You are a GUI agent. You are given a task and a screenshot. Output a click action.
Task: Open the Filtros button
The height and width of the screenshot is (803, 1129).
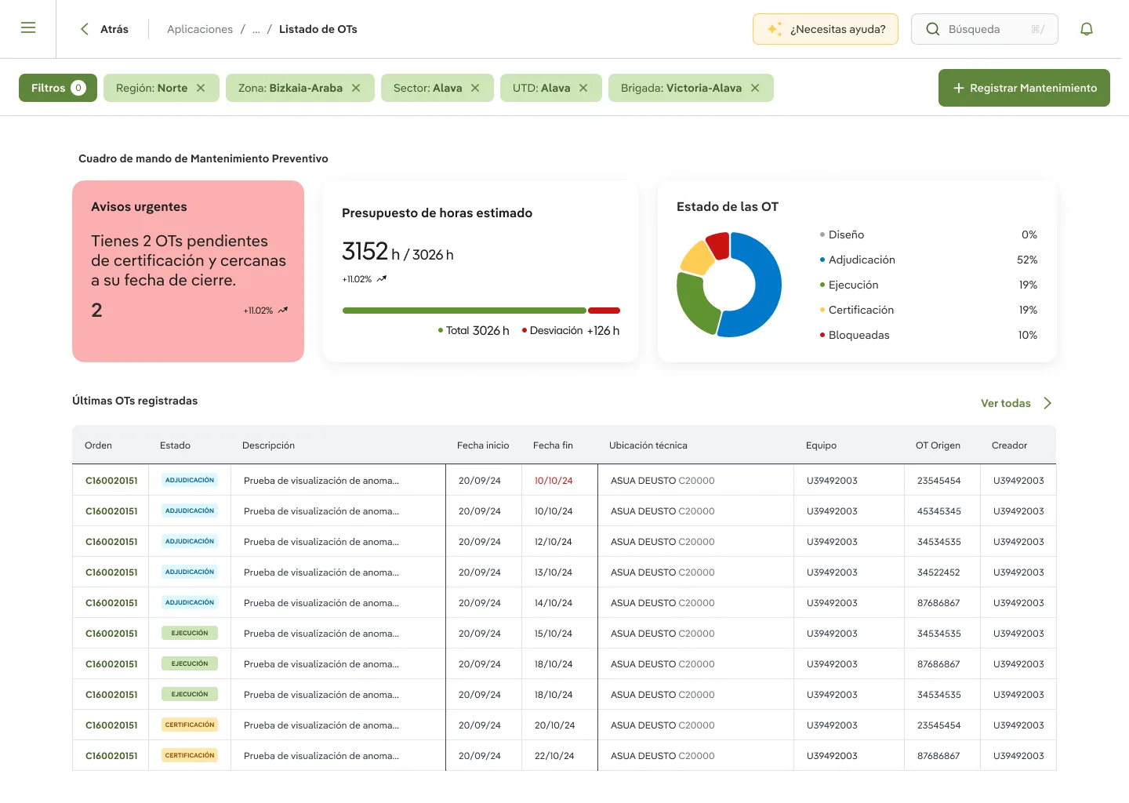pos(58,88)
